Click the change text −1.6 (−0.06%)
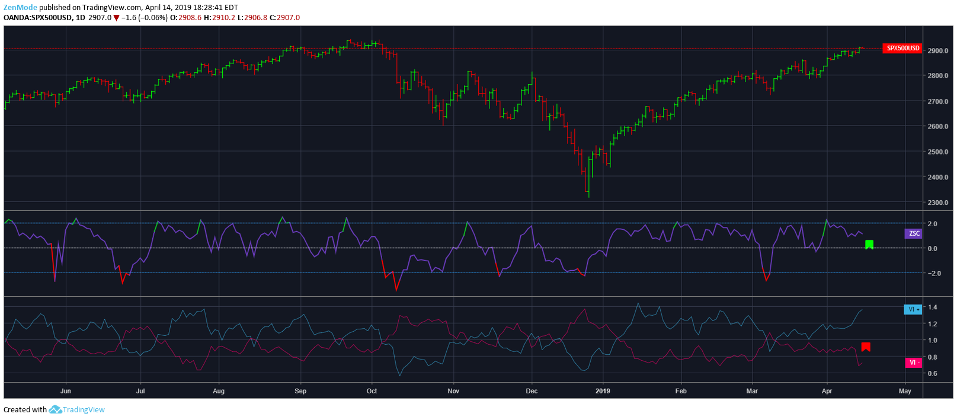 [x=145, y=18]
